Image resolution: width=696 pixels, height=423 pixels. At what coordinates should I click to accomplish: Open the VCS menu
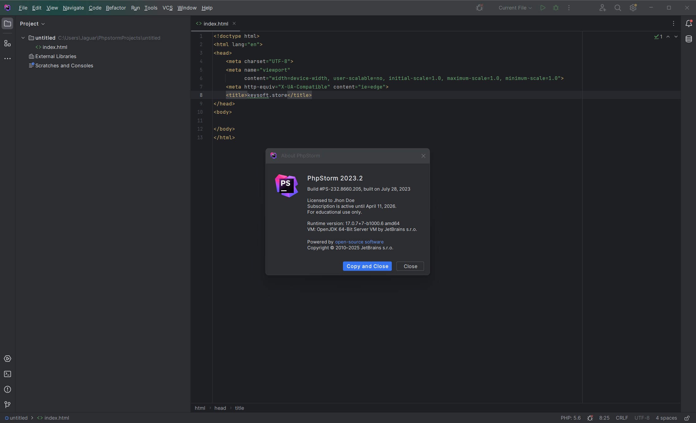pos(167,8)
